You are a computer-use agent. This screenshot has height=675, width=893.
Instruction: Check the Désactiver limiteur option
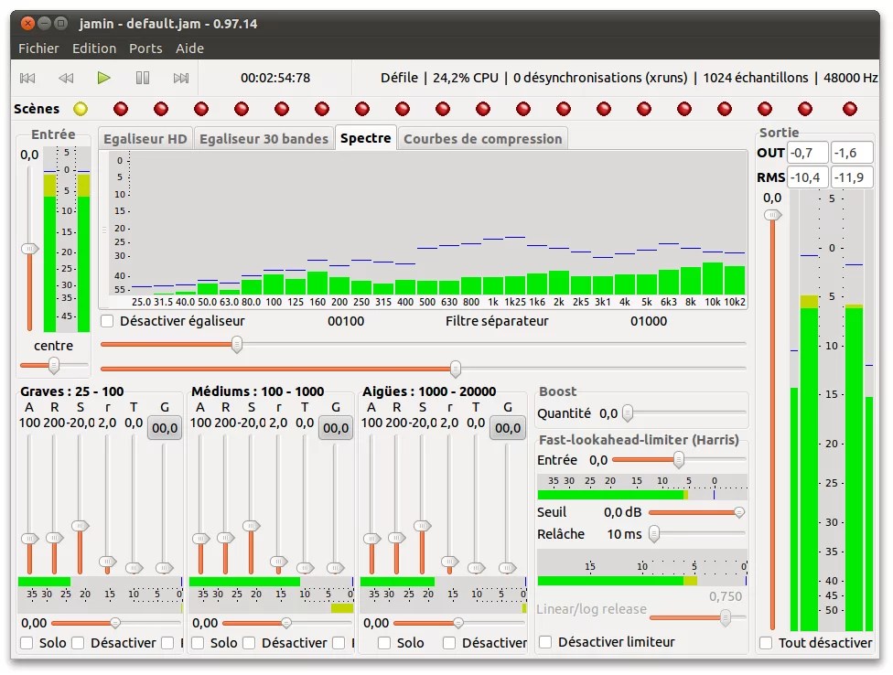pyautogui.click(x=545, y=642)
